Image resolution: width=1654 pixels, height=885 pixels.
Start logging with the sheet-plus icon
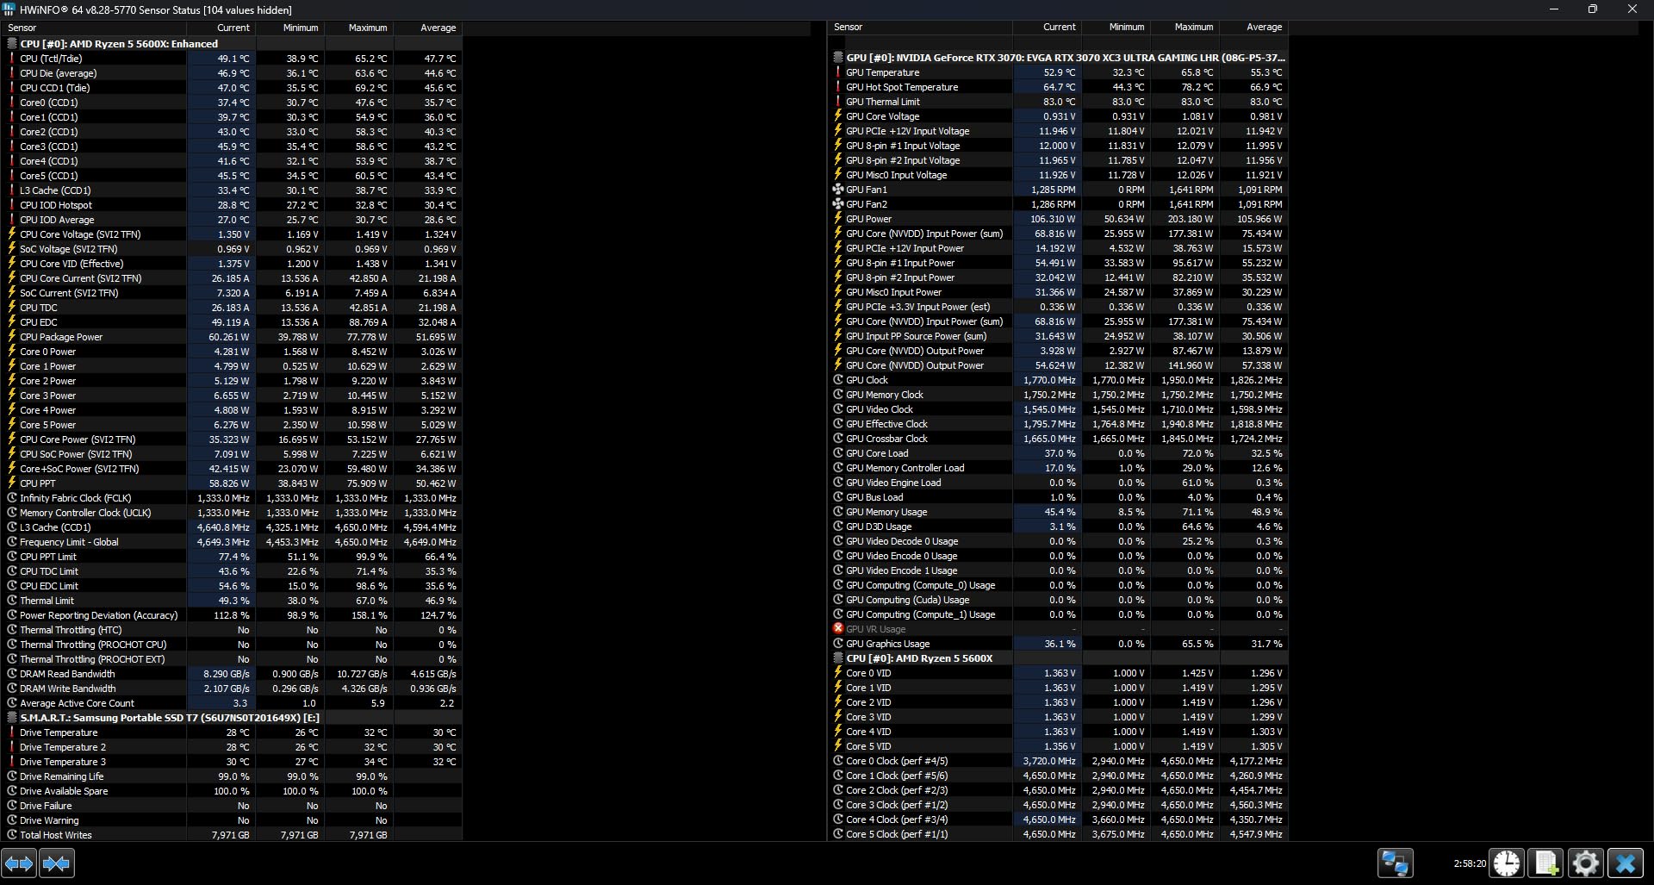[1546, 863]
